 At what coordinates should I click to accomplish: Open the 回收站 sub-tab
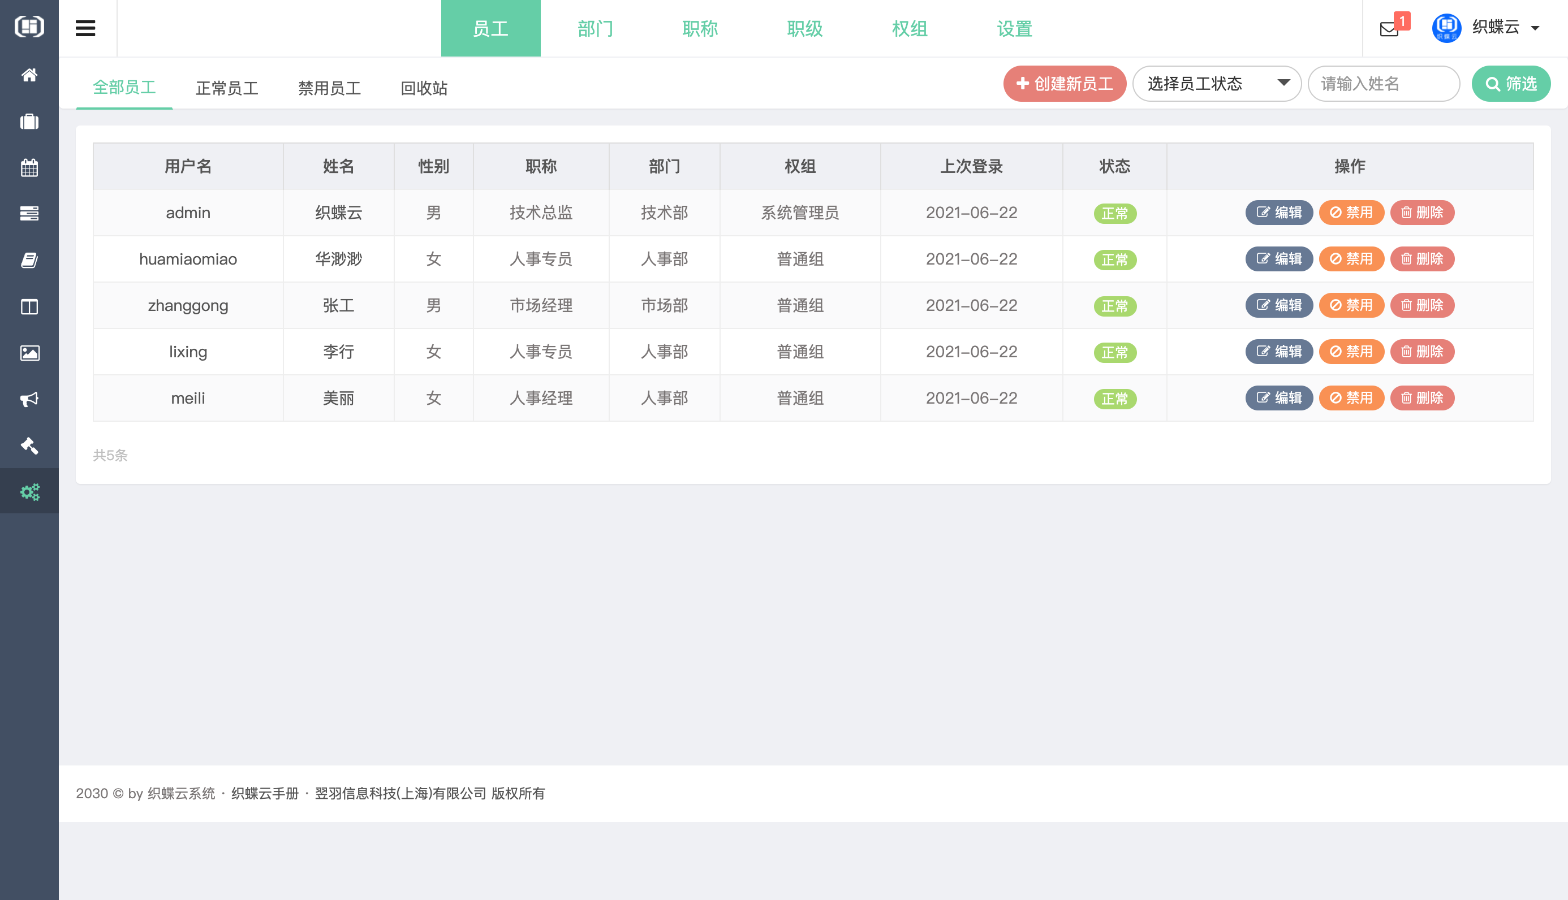[424, 88]
